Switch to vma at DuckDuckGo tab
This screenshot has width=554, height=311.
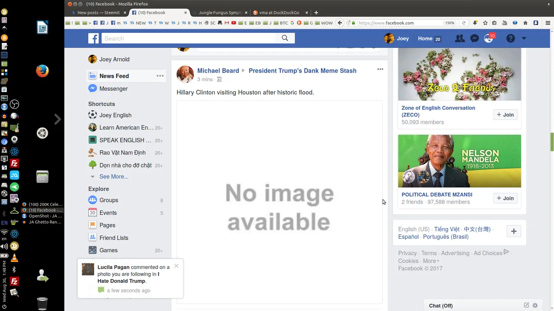(x=278, y=13)
